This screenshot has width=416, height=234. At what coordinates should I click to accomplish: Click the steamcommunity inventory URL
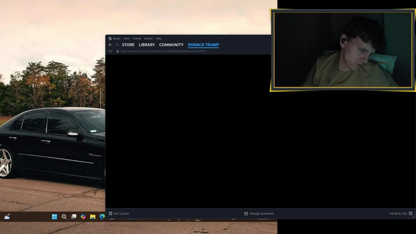click(163, 51)
